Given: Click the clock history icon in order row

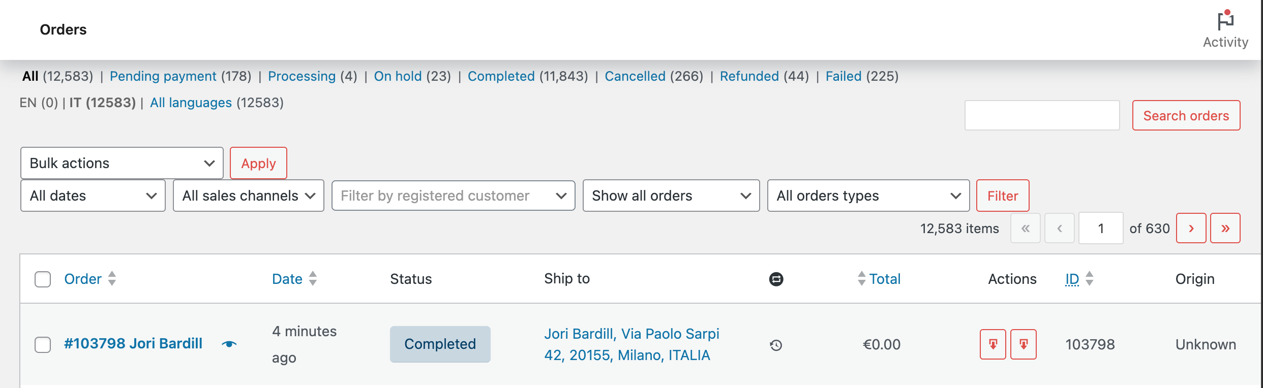Looking at the screenshot, I should 776,345.
